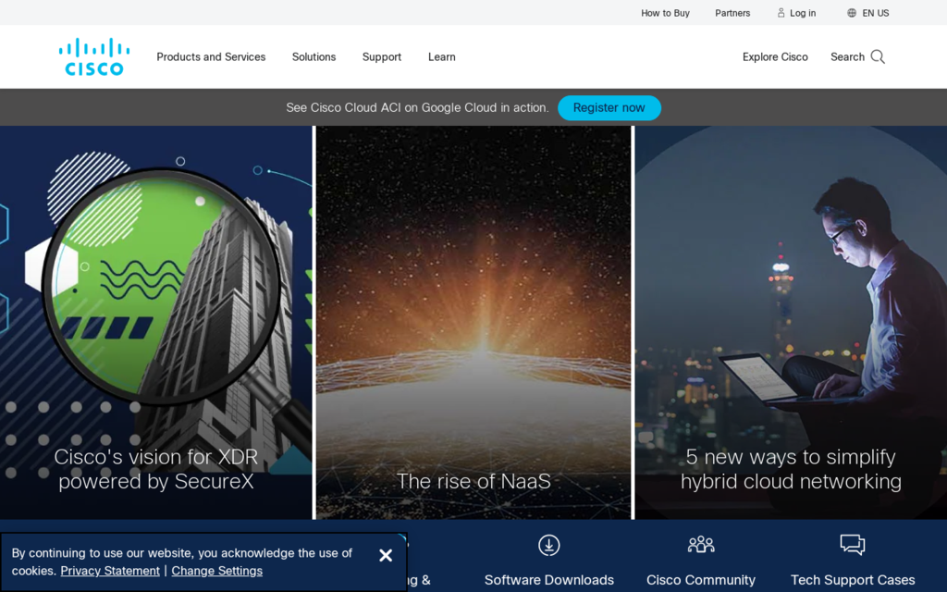The image size is (947, 592).
Task: Click the person icon beside Log in
Action: [x=781, y=13]
